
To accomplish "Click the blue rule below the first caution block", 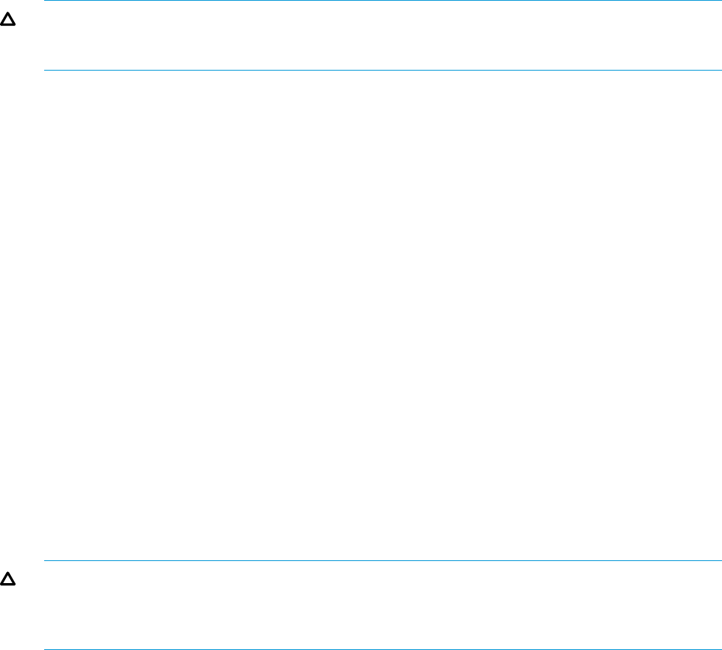I will [x=383, y=71].
